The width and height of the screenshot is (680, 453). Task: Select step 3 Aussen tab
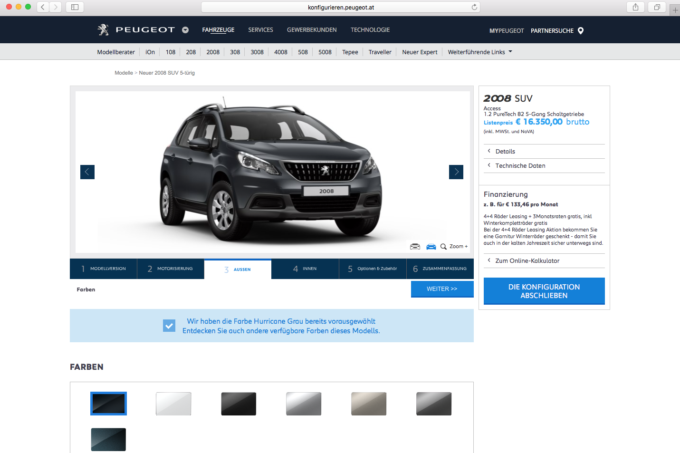point(238,269)
